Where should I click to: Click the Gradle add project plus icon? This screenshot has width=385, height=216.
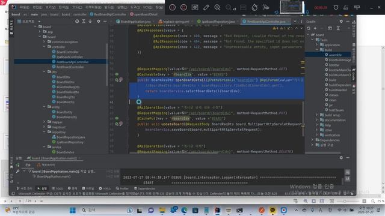click(x=315, y=28)
